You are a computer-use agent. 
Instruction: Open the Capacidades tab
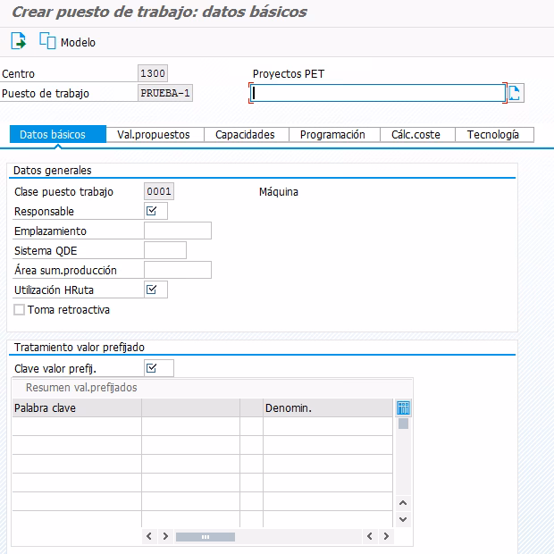pyautogui.click(x=247, y=135)
